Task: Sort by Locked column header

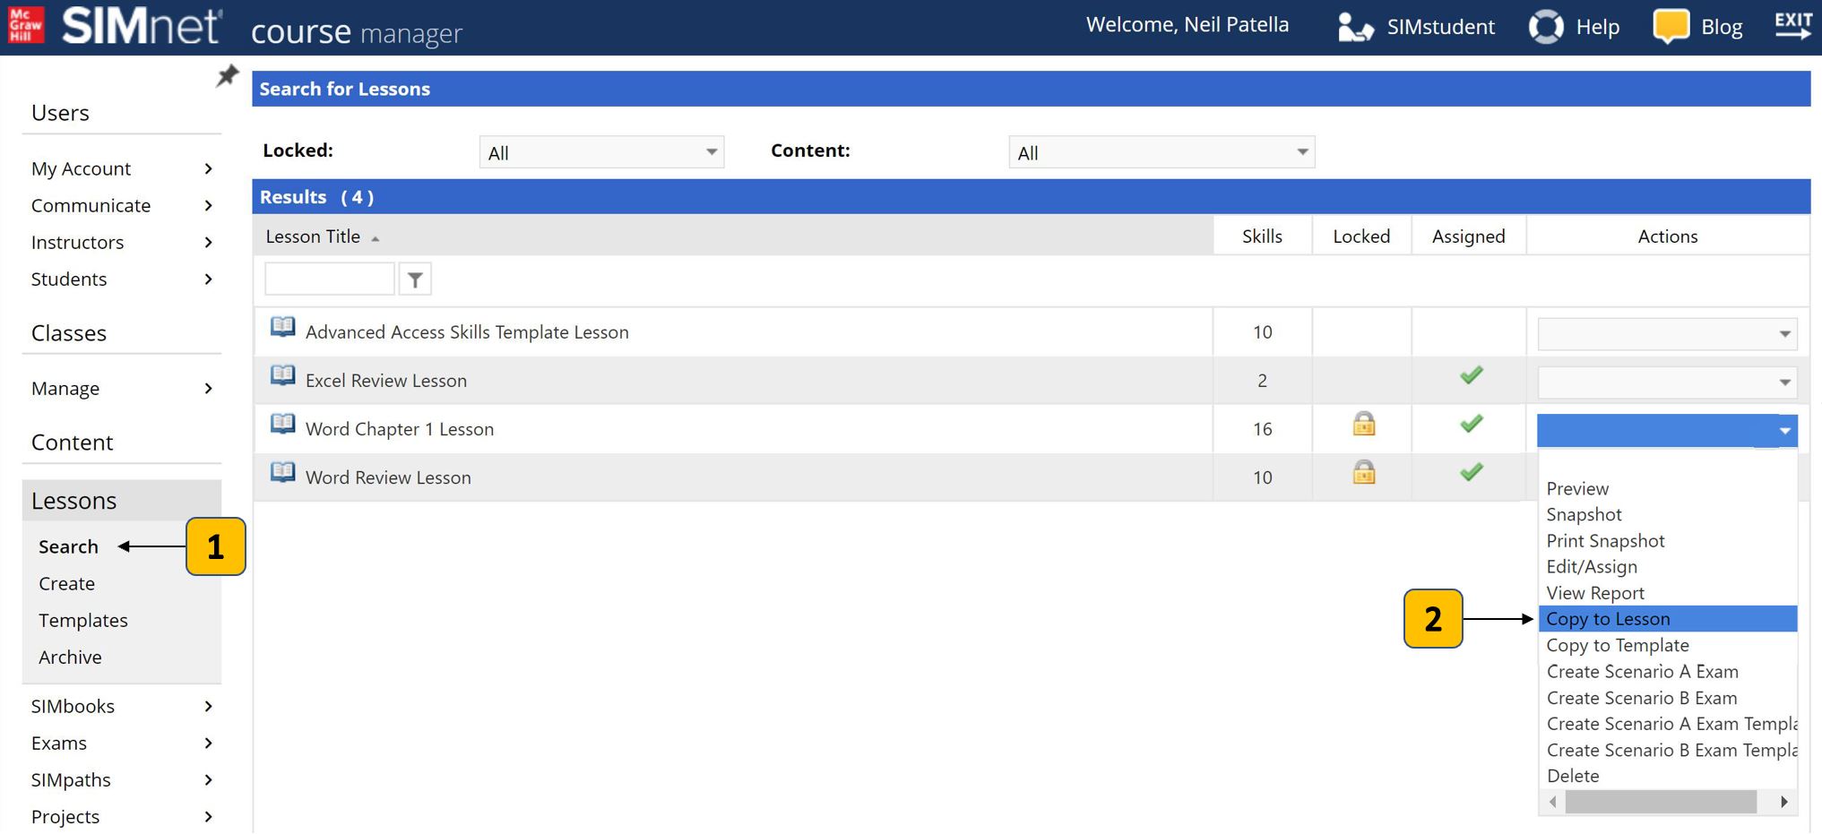Action: [1361, 236]
